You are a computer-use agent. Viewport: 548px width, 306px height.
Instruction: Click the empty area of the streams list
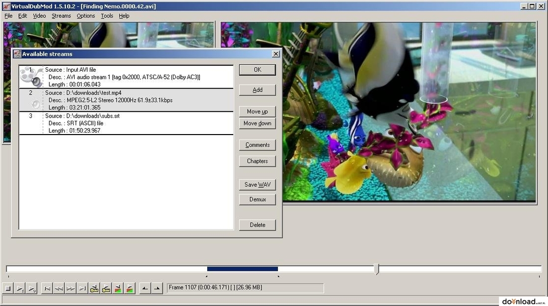tap(126, 182)
